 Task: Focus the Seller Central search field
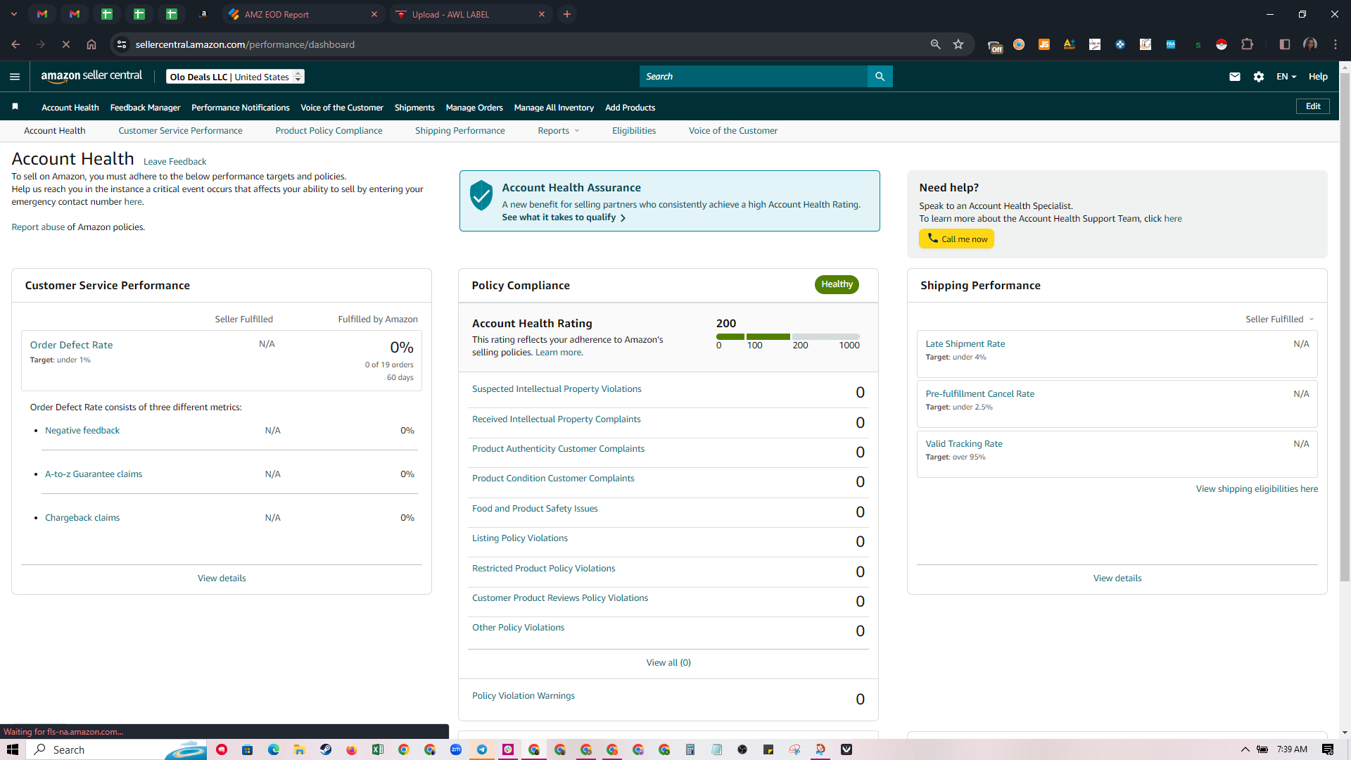pos(754,76)
